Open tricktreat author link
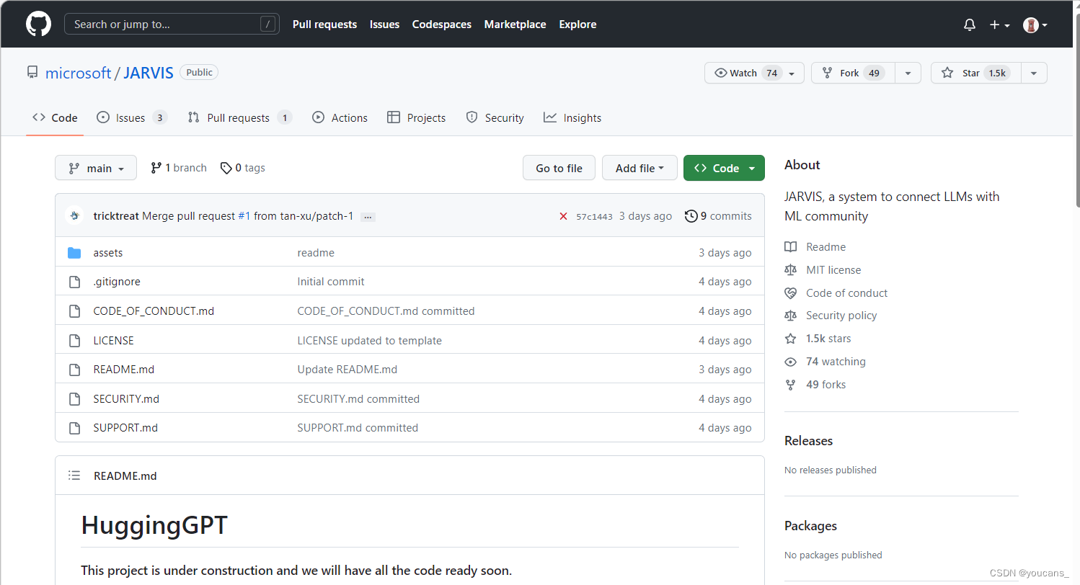The image size is (1080, 585). [116, 216]
